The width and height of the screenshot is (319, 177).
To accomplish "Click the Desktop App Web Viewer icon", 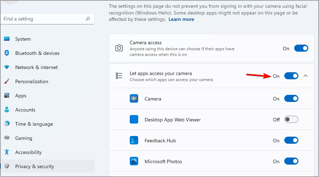I will (x=134, y=120).
